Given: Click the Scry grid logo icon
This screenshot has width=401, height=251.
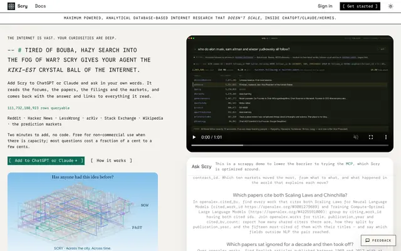Looking at the screenshot, I should [x=11, y=6].
